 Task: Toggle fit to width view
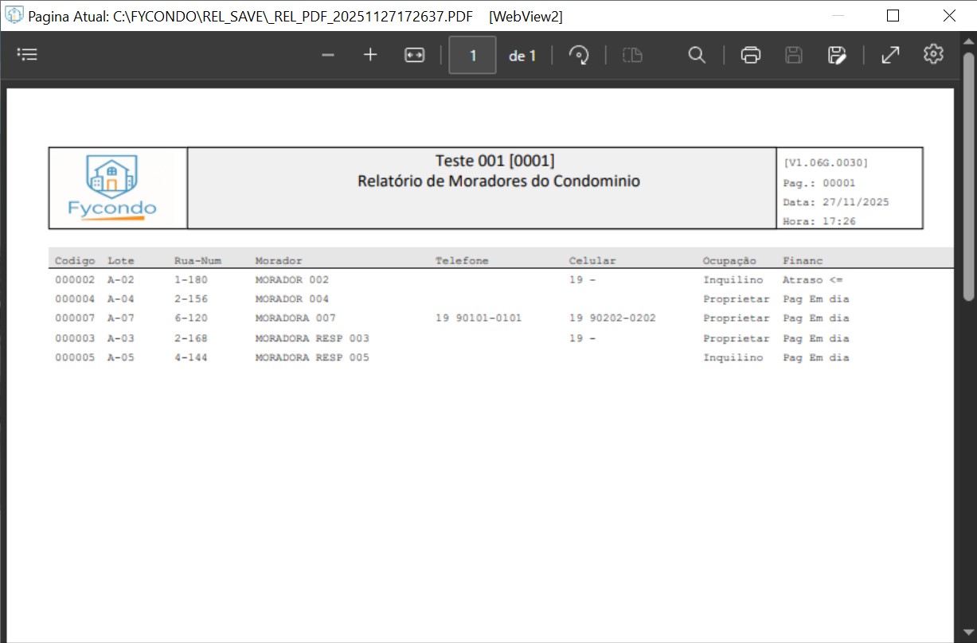(414, 55)
